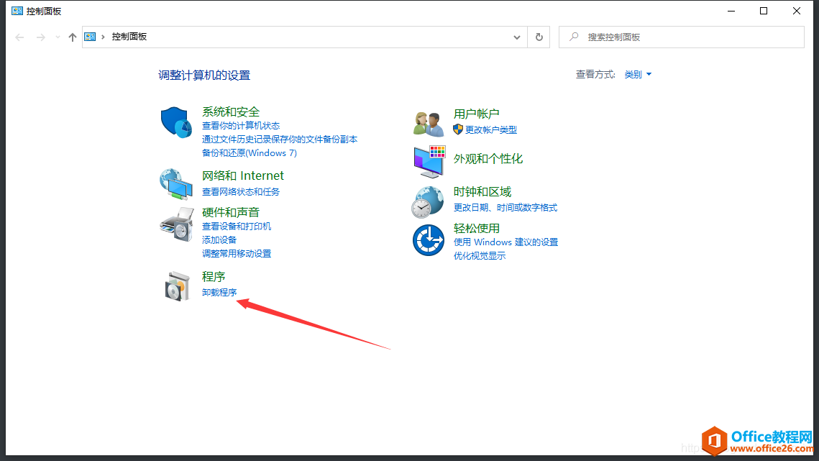Open the 类别 view-by dropdown
Image resolution: width=819 pixels, height=461 pixels.
pos(638,75)
